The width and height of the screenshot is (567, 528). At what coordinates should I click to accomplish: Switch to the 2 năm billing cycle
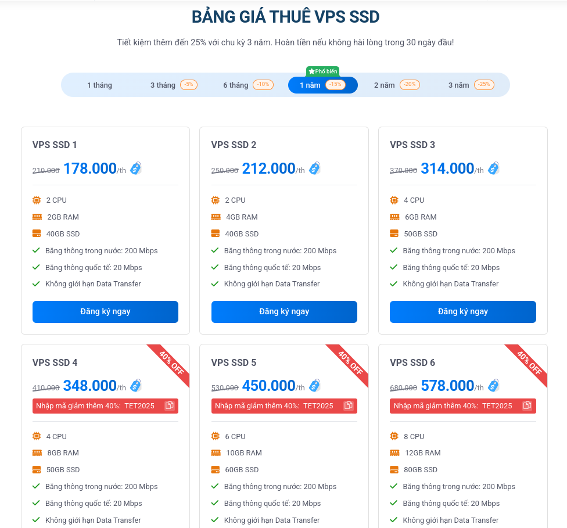(x=384, y=85)
